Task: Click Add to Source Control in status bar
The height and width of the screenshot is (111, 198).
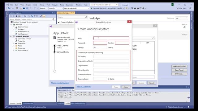Action: 175,107
